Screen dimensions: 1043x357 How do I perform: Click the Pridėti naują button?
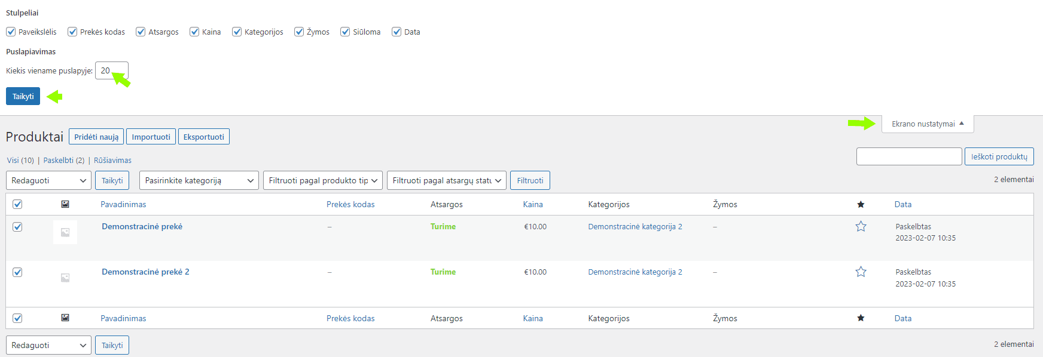point(96,137)
